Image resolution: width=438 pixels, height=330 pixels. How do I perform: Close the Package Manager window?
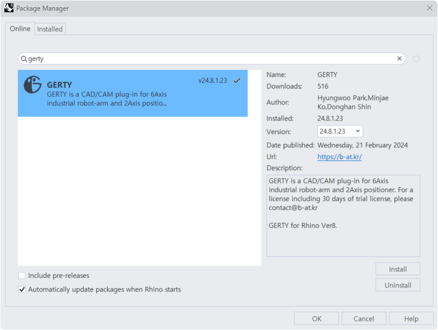[429, 8]
